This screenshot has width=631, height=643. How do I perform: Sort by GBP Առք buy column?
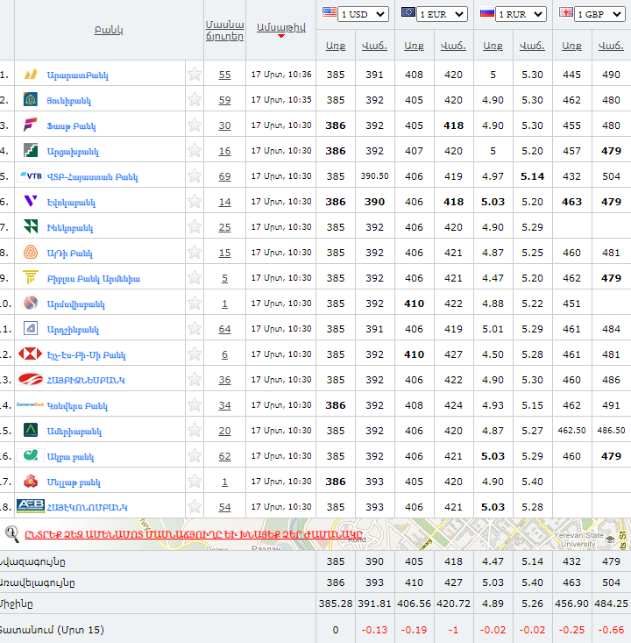pyautogui.click(x=571, y=46)
